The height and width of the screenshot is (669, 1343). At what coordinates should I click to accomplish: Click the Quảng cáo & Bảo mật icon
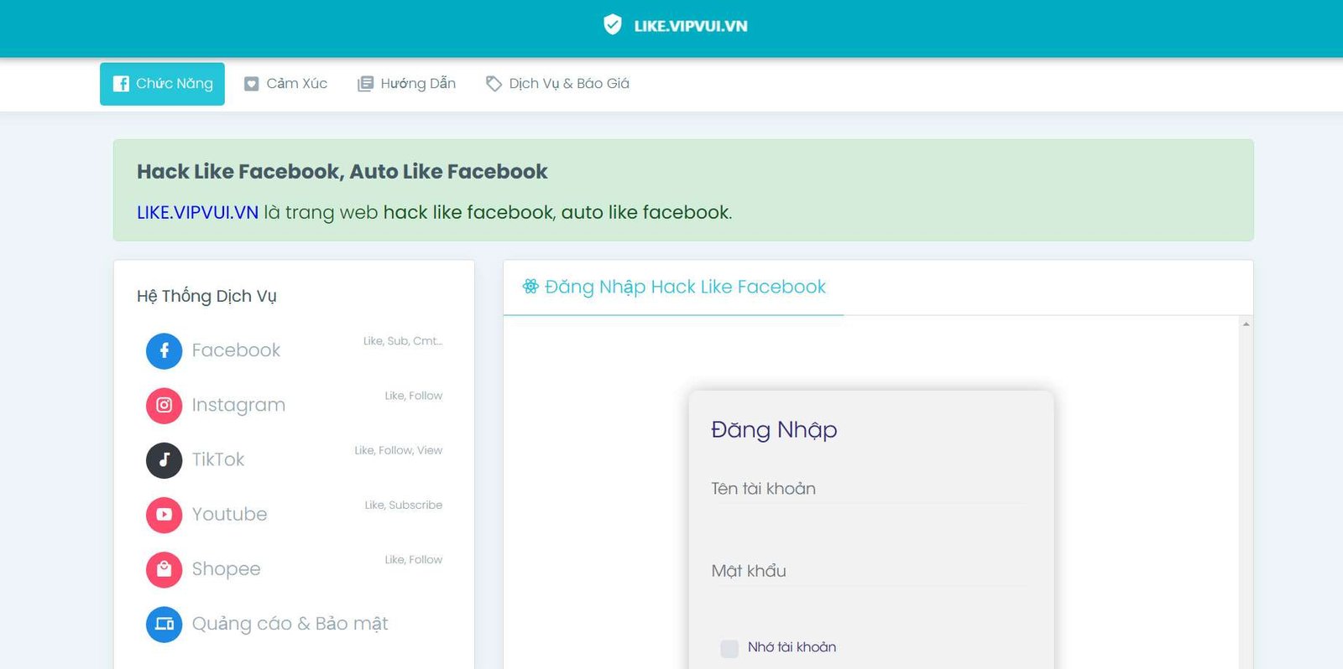pos(164,624)
